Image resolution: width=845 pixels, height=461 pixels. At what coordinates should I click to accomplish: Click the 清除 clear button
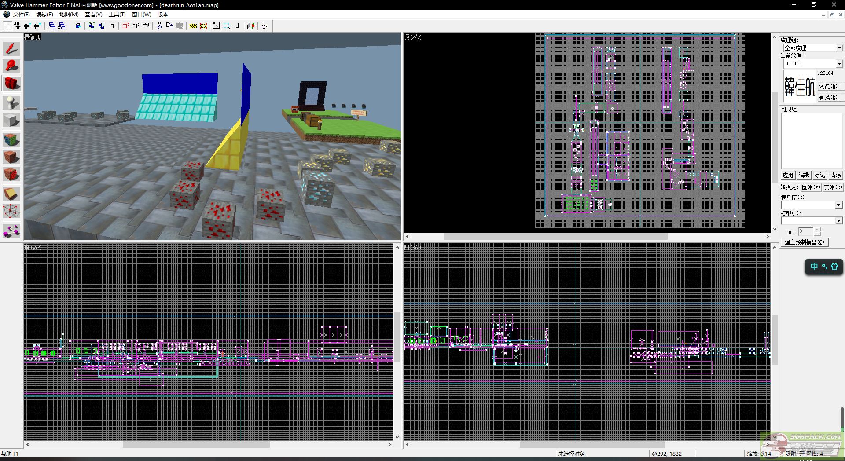(x=835, y=175)
